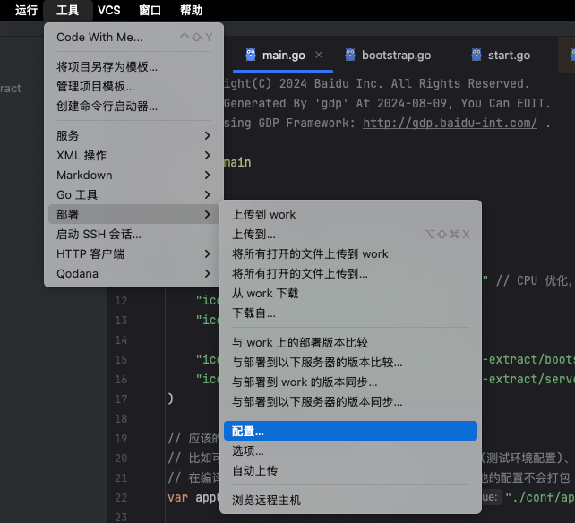Open the 运行 menu in menu bar
Screen dimensions: 575x523
[26, 10]
